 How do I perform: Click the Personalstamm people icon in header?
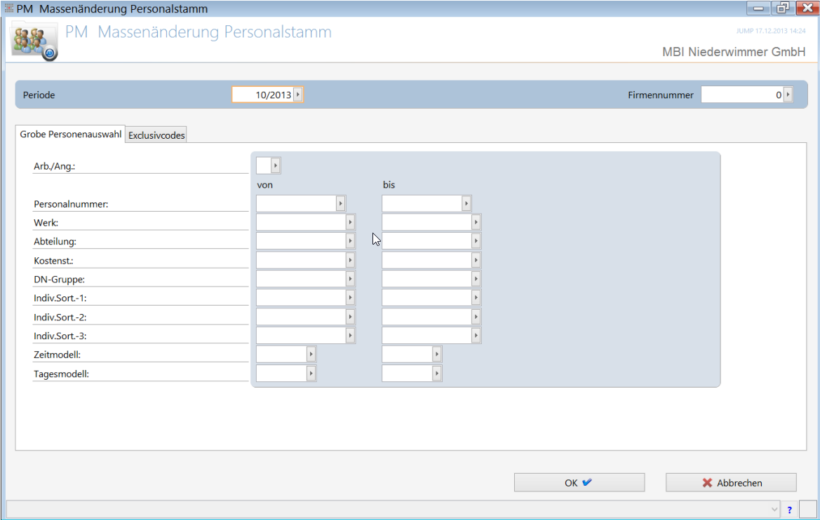click(34, 42)
